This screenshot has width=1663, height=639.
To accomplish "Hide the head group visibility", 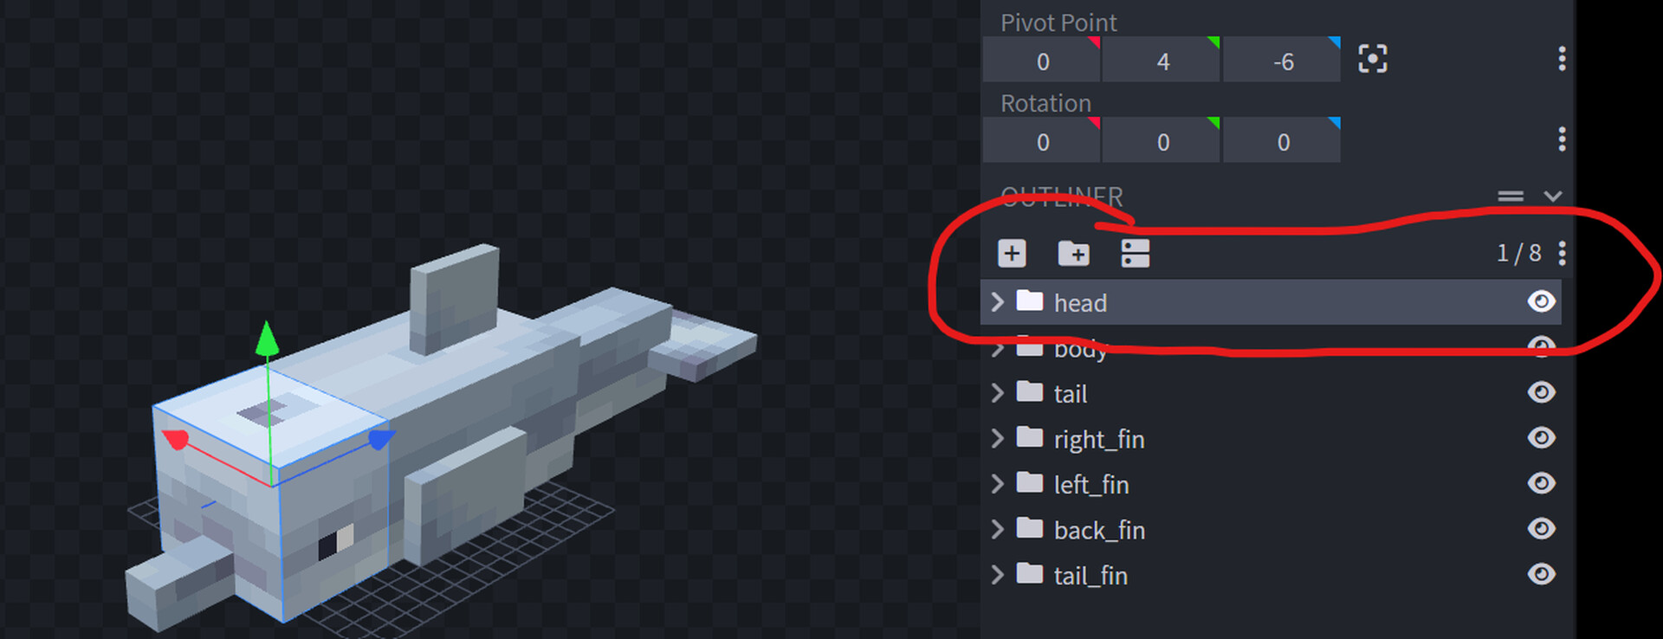I will click(x=1541, y=301).
